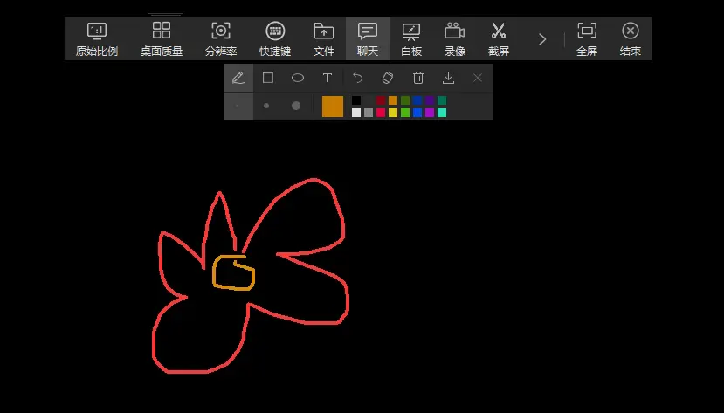
Task: Undo the last whiteboard stroke
Action: click(358, 78)
